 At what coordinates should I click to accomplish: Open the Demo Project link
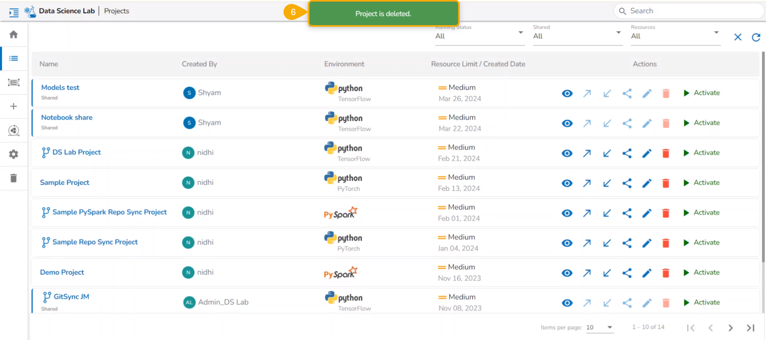pyautogui.click(x=62, y=272)
